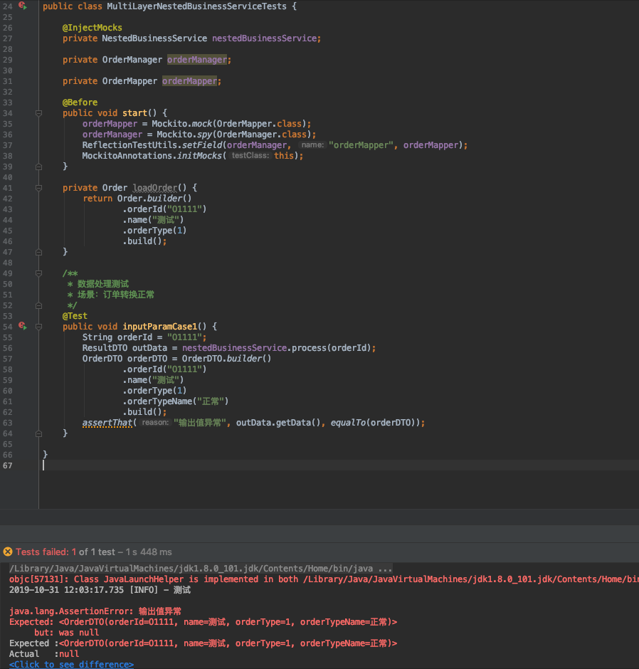This screenshot has height=669, width=639.
Task: Place cursor on empty line 67
Action: click(x=142, y=465)
